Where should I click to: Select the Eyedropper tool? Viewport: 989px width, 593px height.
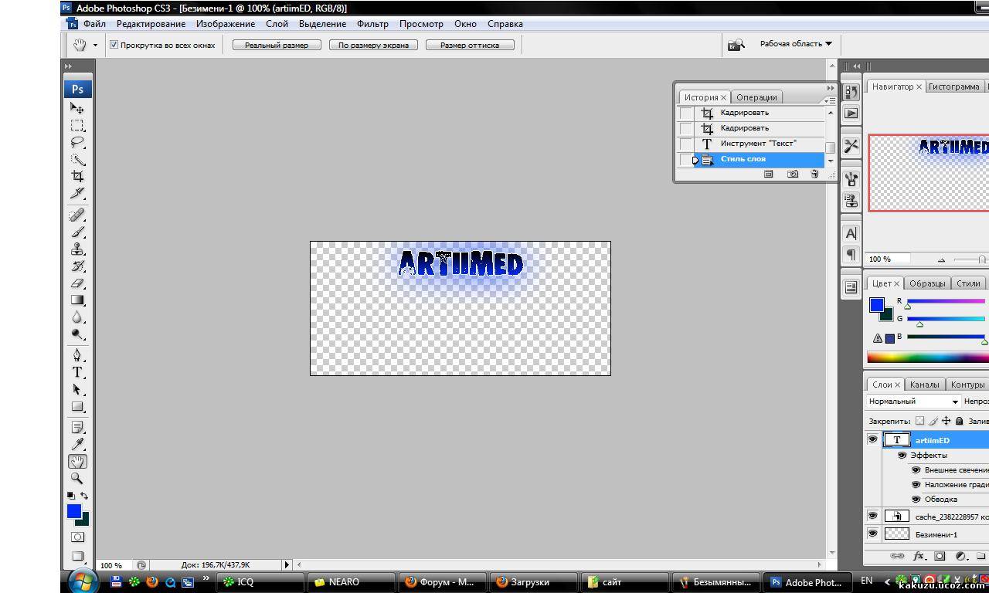tap(77, 444)
